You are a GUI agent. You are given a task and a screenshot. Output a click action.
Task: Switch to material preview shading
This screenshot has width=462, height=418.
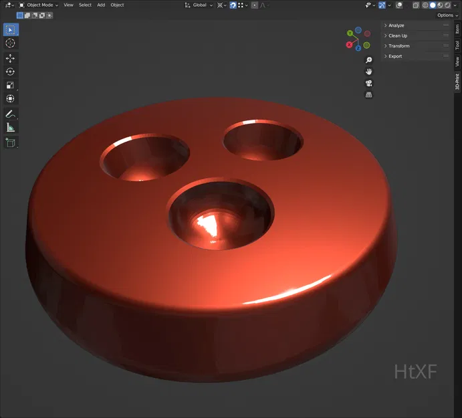[x=440, y=5]
